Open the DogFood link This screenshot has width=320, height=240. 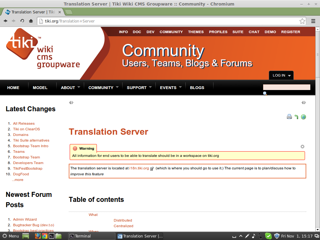[21, 174]
